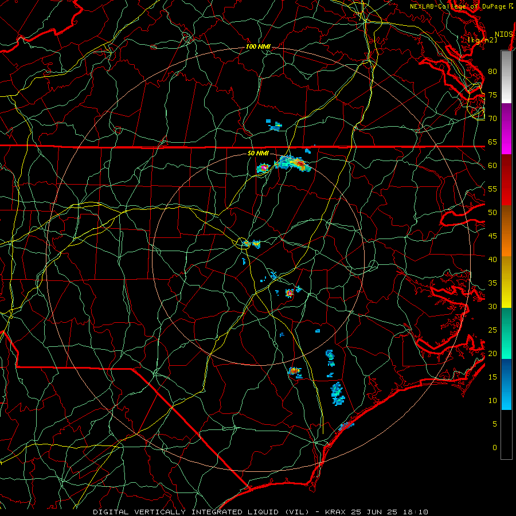Click the DIGITAL VERTICALLY INTEGRATED LIQUID title text
516x516 pixels.
(186, 512)
